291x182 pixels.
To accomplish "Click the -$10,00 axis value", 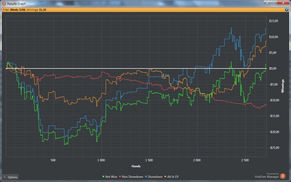I will (274, 100).
